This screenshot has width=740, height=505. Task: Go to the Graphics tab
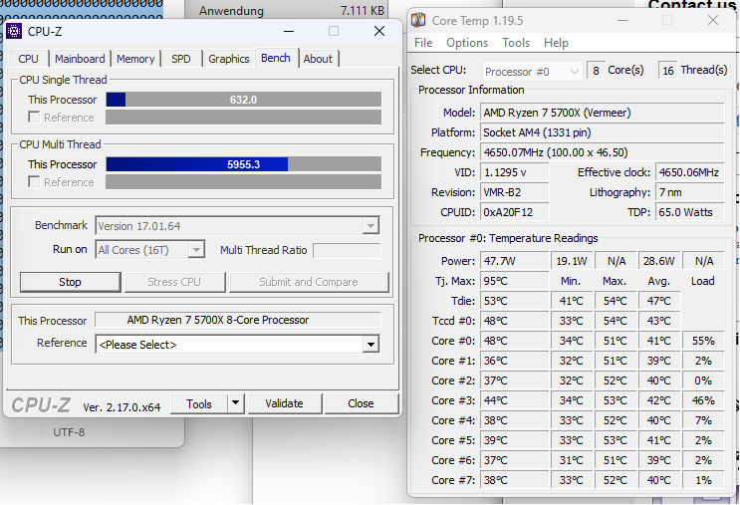[229, 59]
